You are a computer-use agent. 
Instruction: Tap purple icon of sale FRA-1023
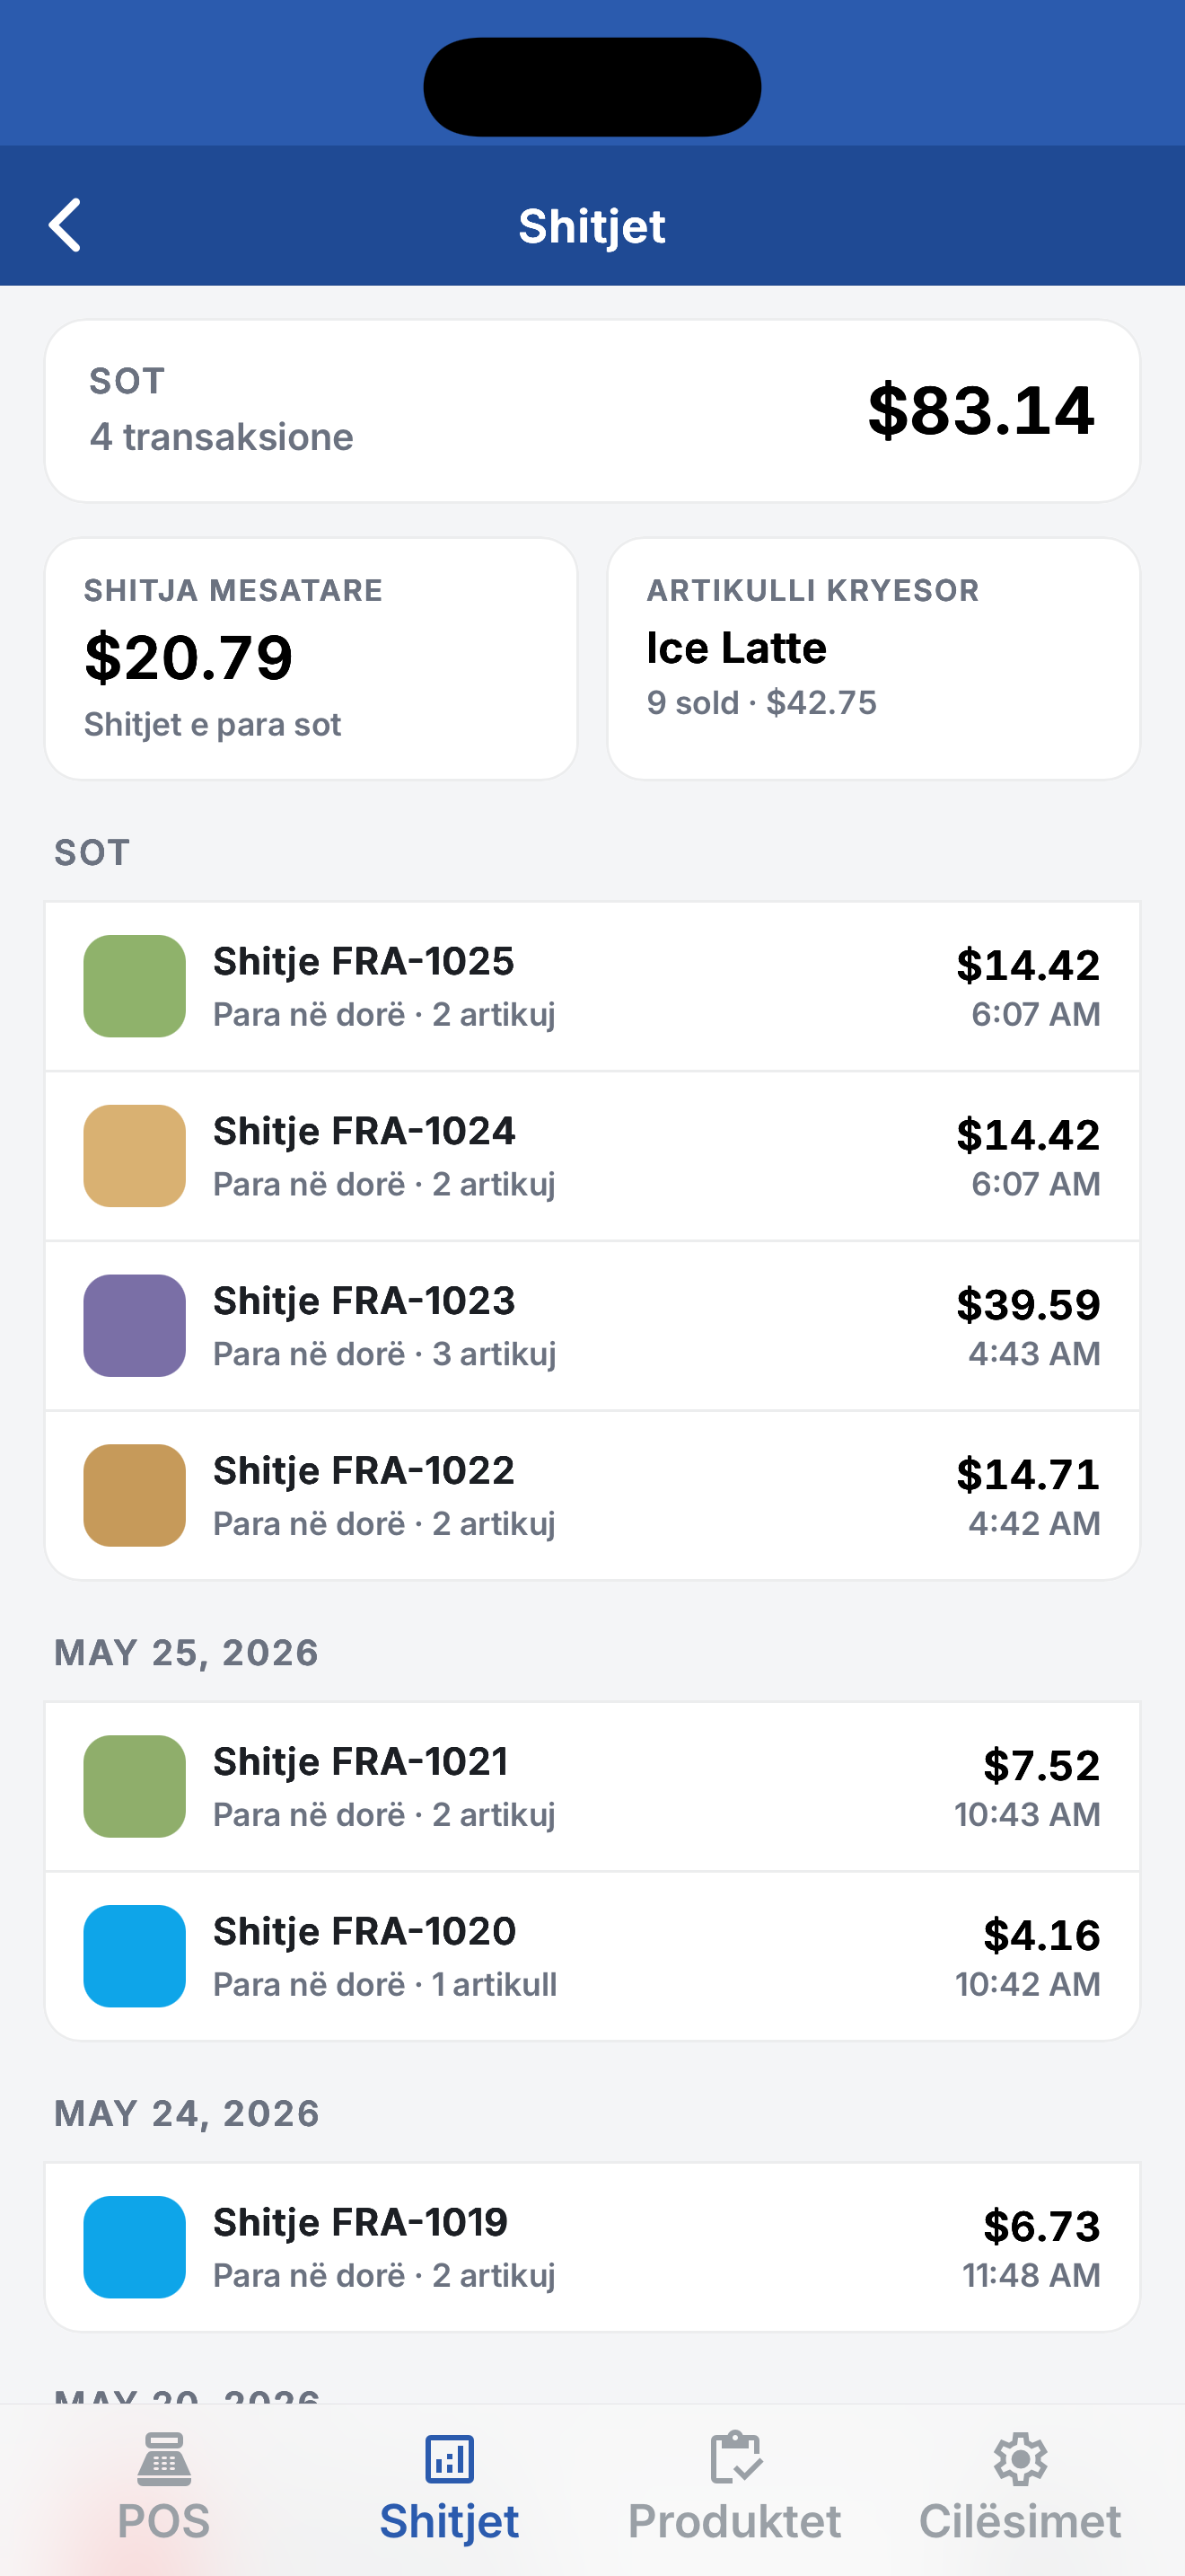(x=134, y=1326)
